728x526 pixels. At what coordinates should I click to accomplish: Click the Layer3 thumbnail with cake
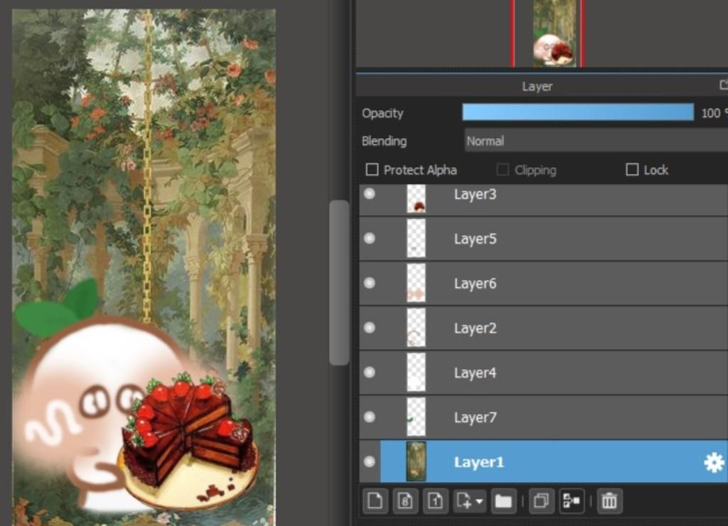(x=416, y=199)
